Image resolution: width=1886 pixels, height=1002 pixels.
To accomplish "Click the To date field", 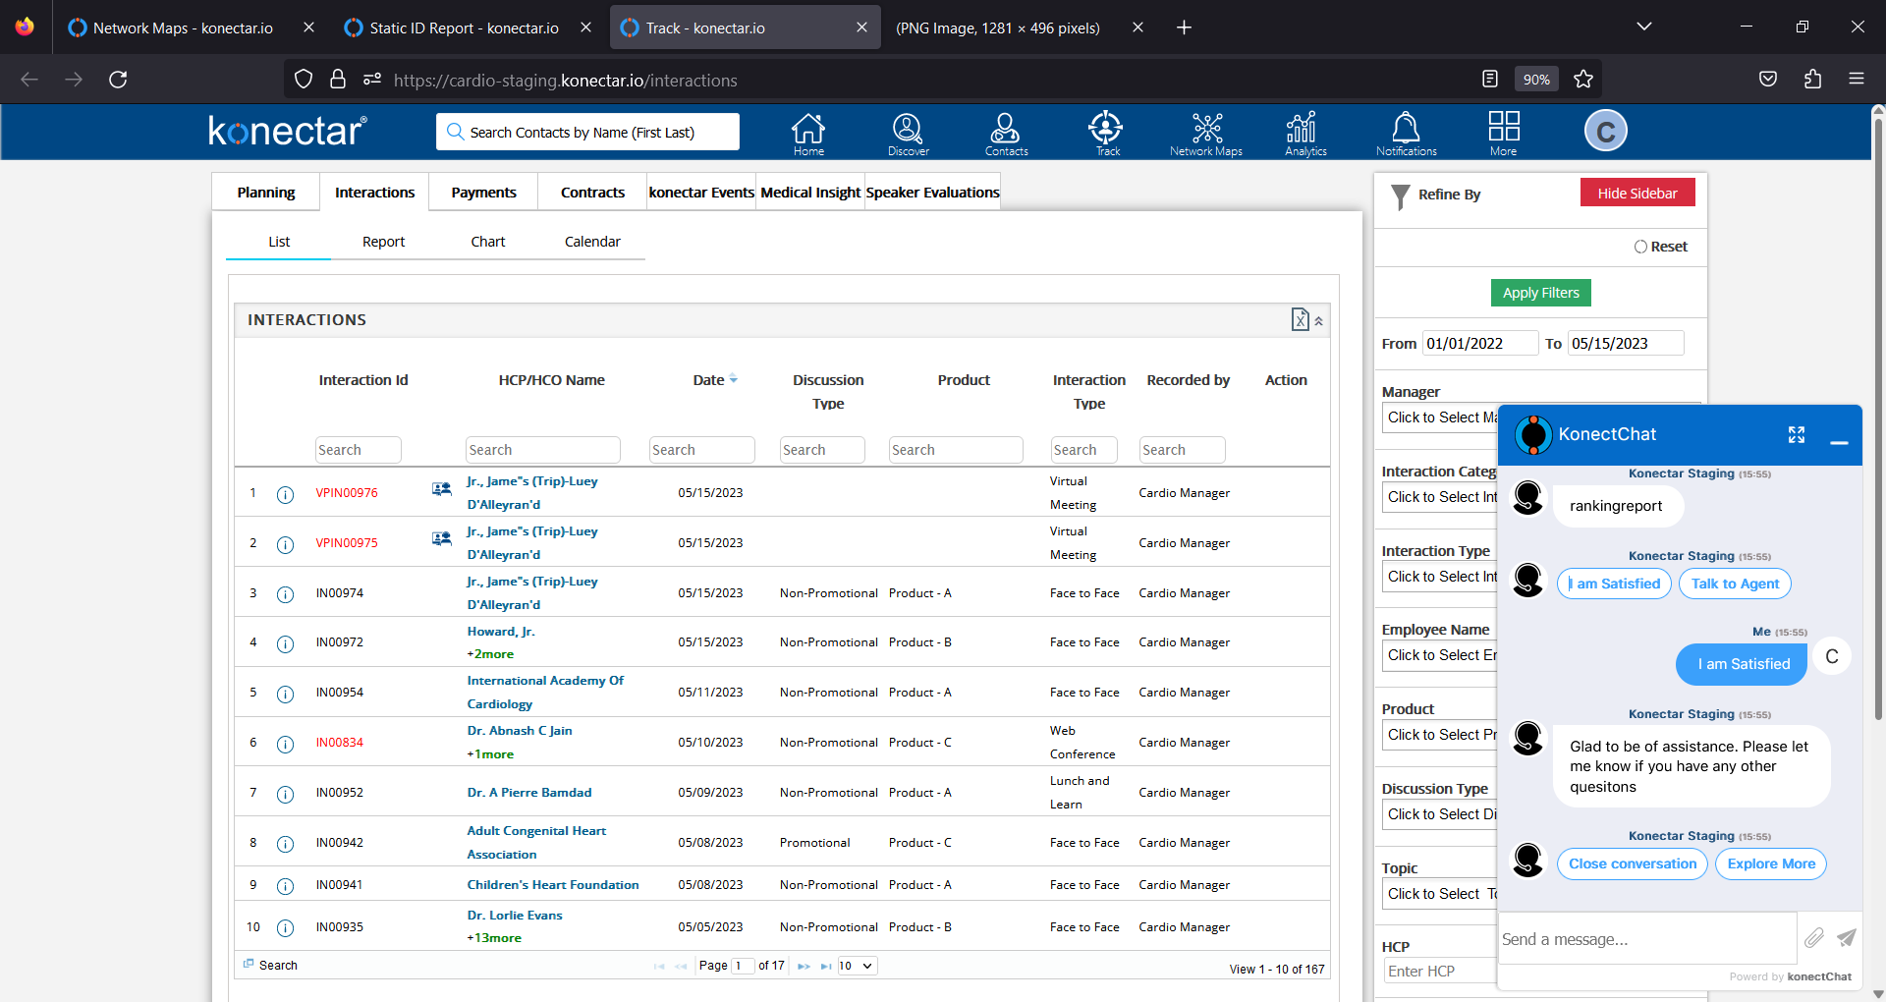I will (x=1626, y=343).
